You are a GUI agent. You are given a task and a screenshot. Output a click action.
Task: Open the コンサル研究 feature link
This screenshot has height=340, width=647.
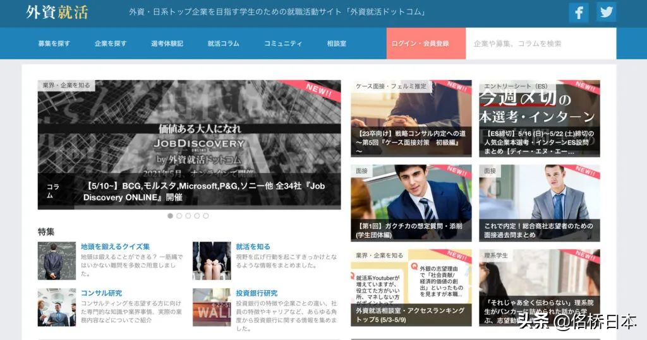tap(101, 293)
